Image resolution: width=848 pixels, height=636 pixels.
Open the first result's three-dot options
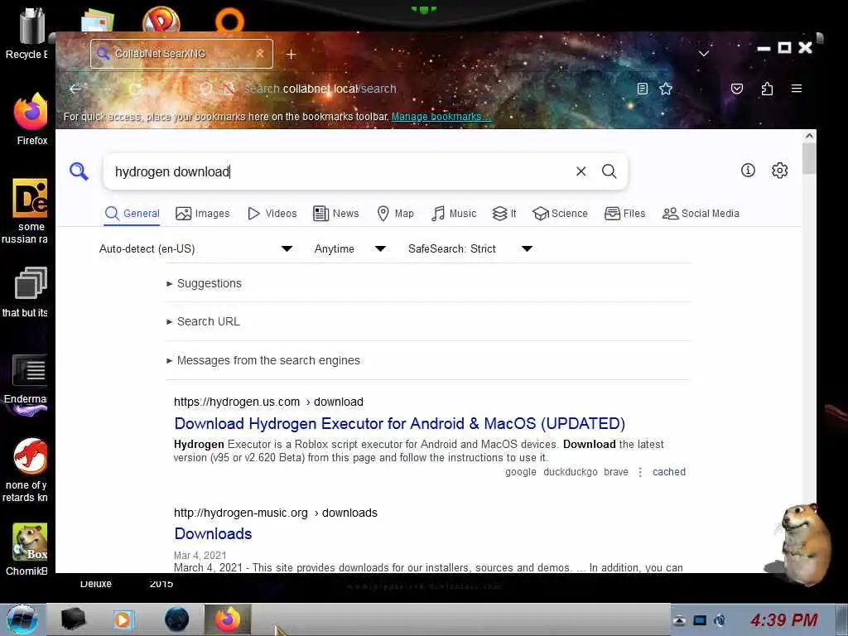pos(640,472)
